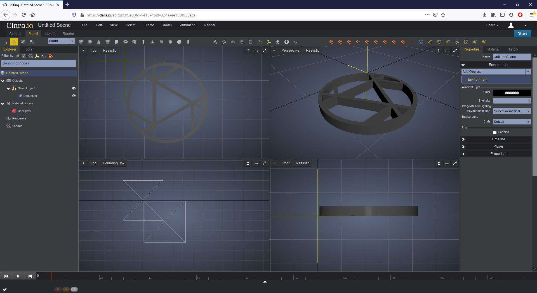Screen dimensions: 537x293
Task: Create a Pyramid primitive from toolbar
Action: point(152,42)
